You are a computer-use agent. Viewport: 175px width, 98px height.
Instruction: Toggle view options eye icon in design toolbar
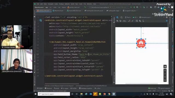click(117, 21)
